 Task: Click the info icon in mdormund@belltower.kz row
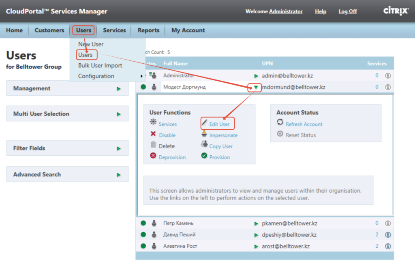point(388,87)
